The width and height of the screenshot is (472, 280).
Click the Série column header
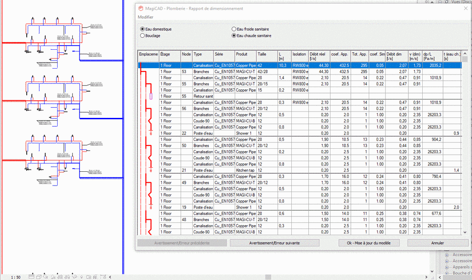click(224, 56)
